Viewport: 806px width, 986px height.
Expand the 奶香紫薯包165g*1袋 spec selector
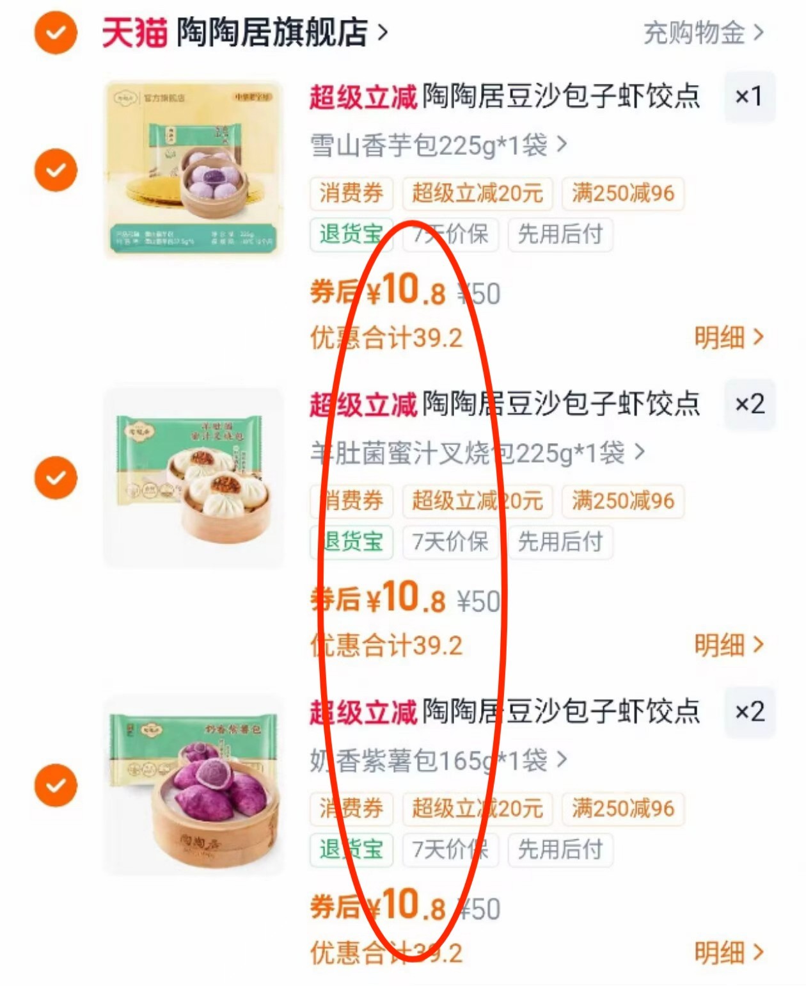(439, 760)
